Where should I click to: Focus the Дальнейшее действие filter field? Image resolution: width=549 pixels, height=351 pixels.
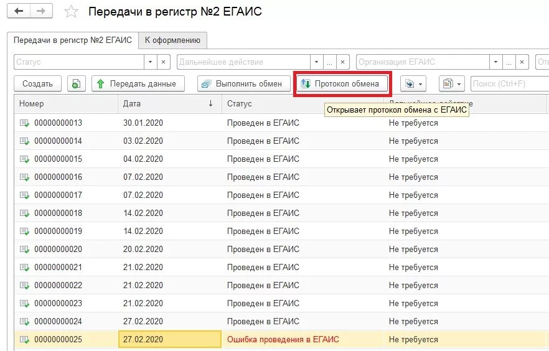(244, 62)
